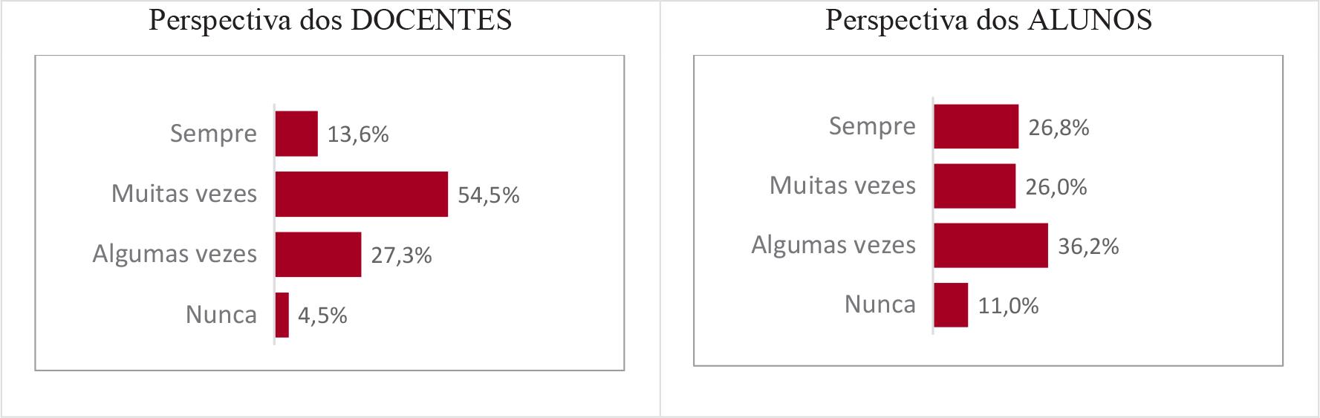This screenshot has width=1320, height=418.
Task: Click the 11,0% data label
Action: 1008,305
